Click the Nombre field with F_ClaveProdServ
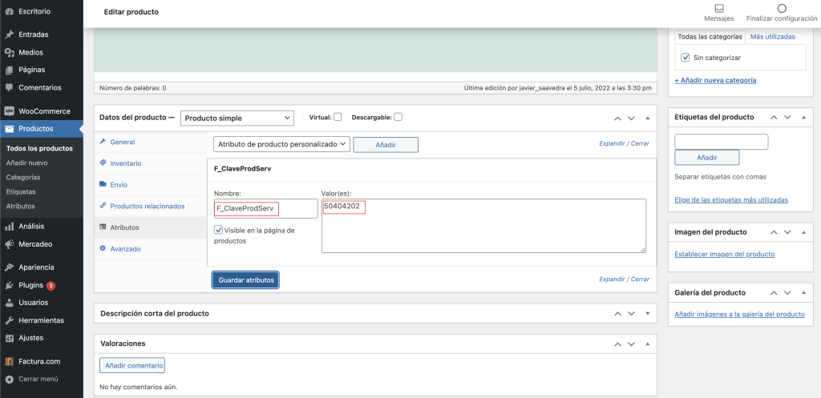Viewport: 821px width, 398px height. coord(265,208)
